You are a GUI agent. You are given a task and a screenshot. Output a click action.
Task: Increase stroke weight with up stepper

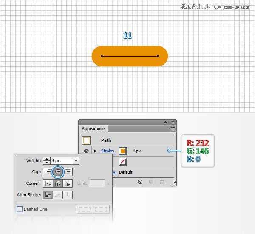point(47,159)
